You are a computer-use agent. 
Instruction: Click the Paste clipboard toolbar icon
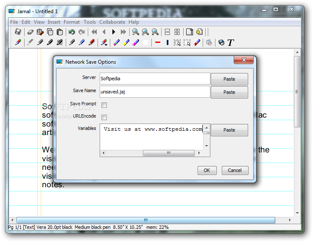click(60, 32)
